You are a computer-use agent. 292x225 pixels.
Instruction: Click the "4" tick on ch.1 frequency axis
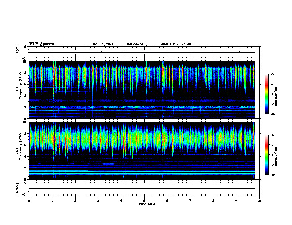[25, 96]
